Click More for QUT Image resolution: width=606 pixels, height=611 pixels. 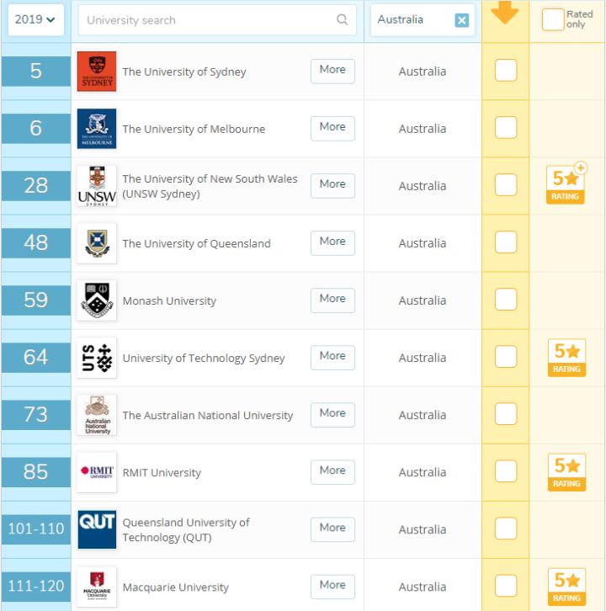[x=332, y=529]
